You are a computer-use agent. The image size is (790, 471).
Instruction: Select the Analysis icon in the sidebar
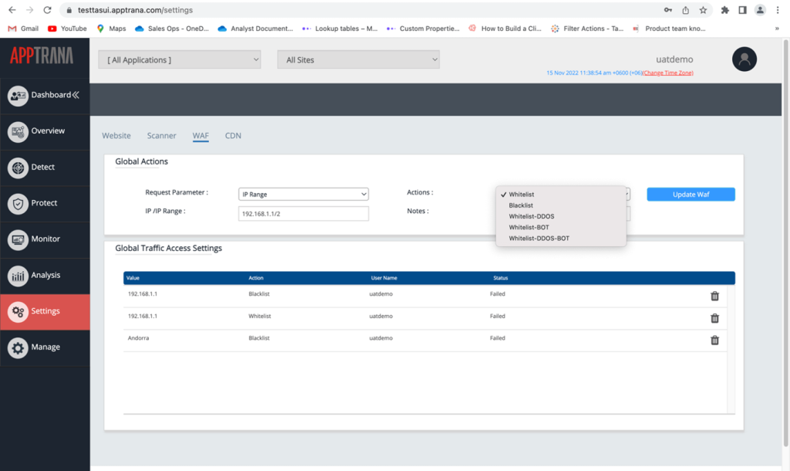pos(17,276)
